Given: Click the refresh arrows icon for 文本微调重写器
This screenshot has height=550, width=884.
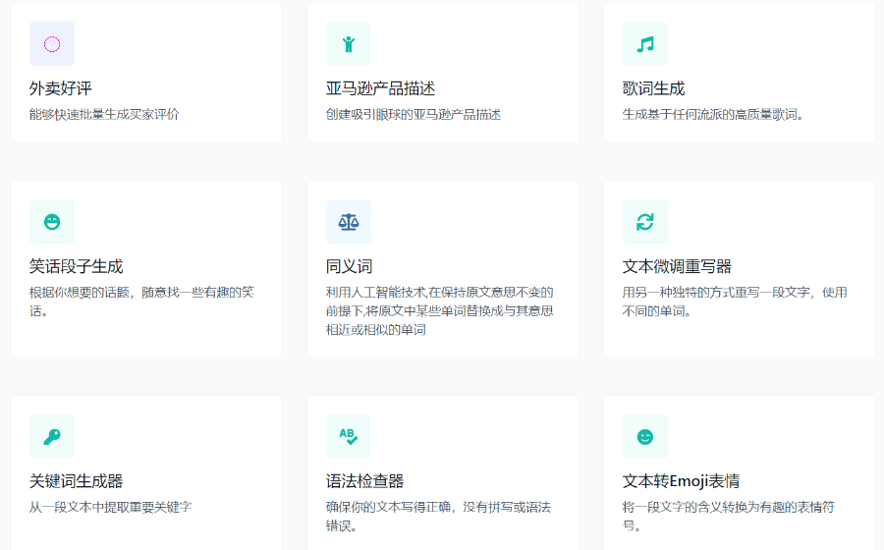Looking at the screenshot, I should (645, 222).
